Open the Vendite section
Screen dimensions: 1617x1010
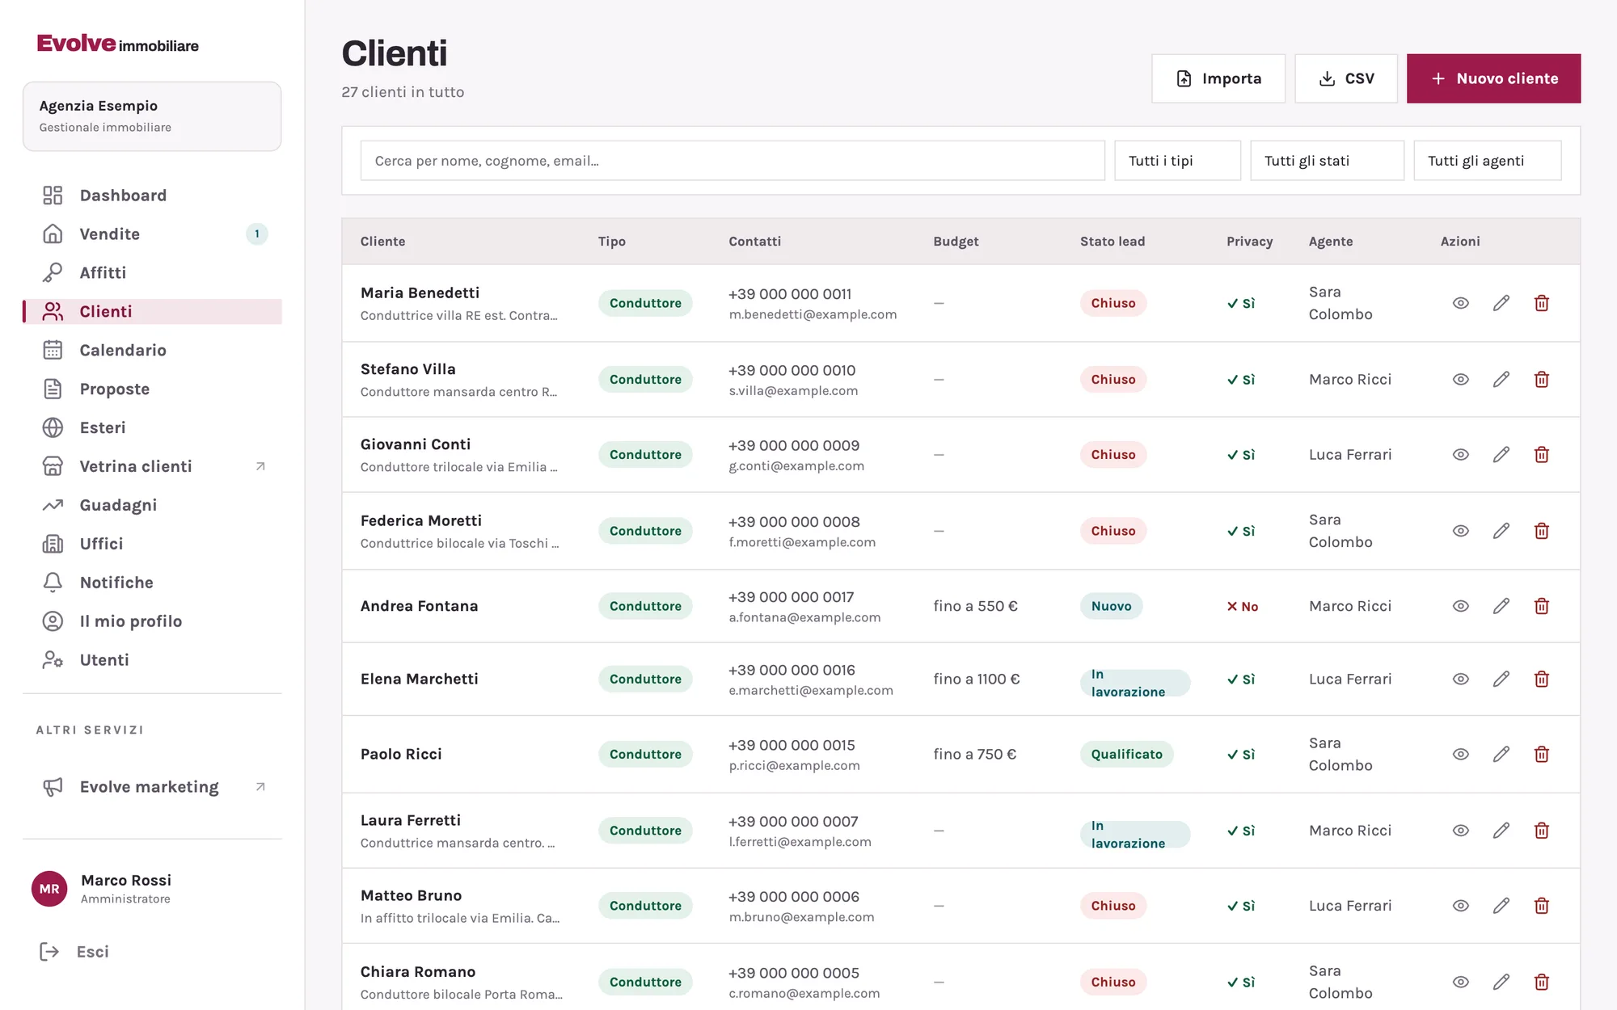pos(152,234)
